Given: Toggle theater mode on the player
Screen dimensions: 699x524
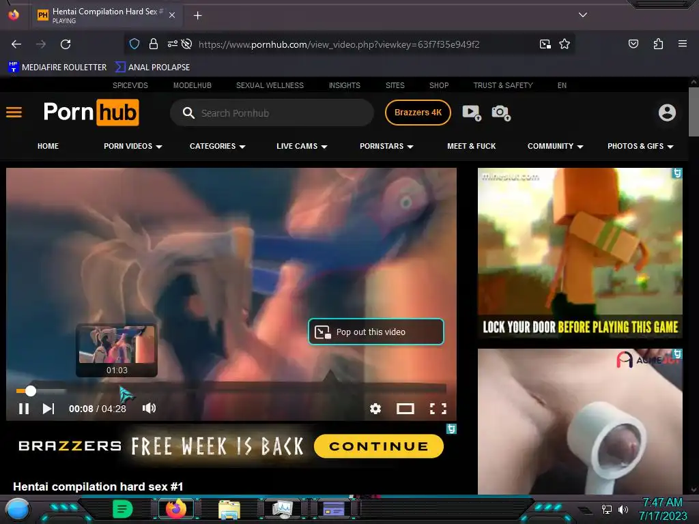Looking at the screenshot, I should [405, 409].
